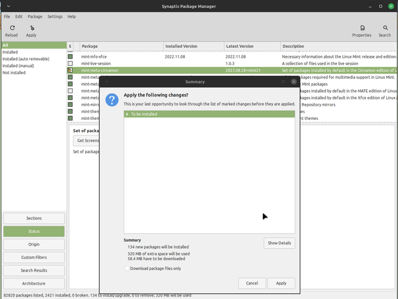
Task: Select the mint-live-session package name
Action: (96, 63)
